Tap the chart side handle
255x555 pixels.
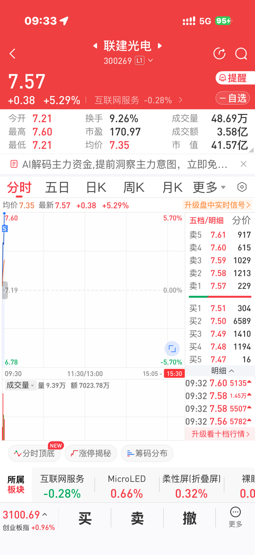point(5,290)
